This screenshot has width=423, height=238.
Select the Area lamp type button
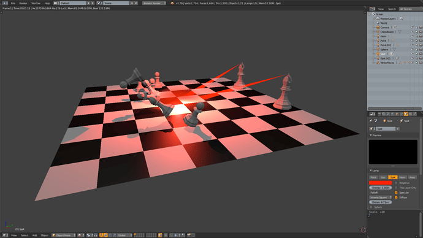(x=412, y=177)
